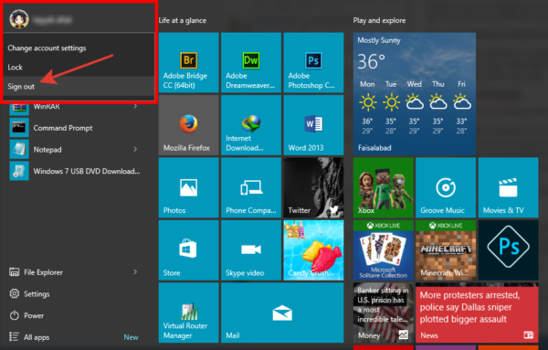Click the Power button
548x350 pixels.
pos(26,315)
